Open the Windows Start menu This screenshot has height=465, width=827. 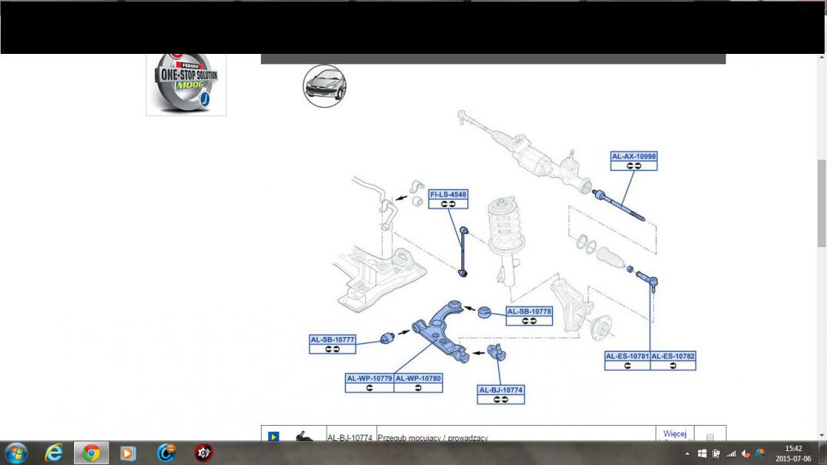coord(16,453)
